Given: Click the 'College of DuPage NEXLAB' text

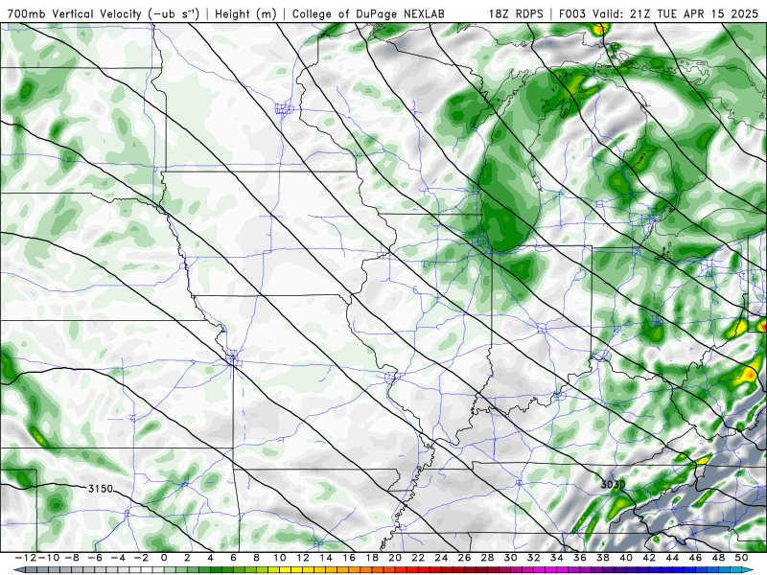Looking at the screenshot, I should click(x=368, y=14).
